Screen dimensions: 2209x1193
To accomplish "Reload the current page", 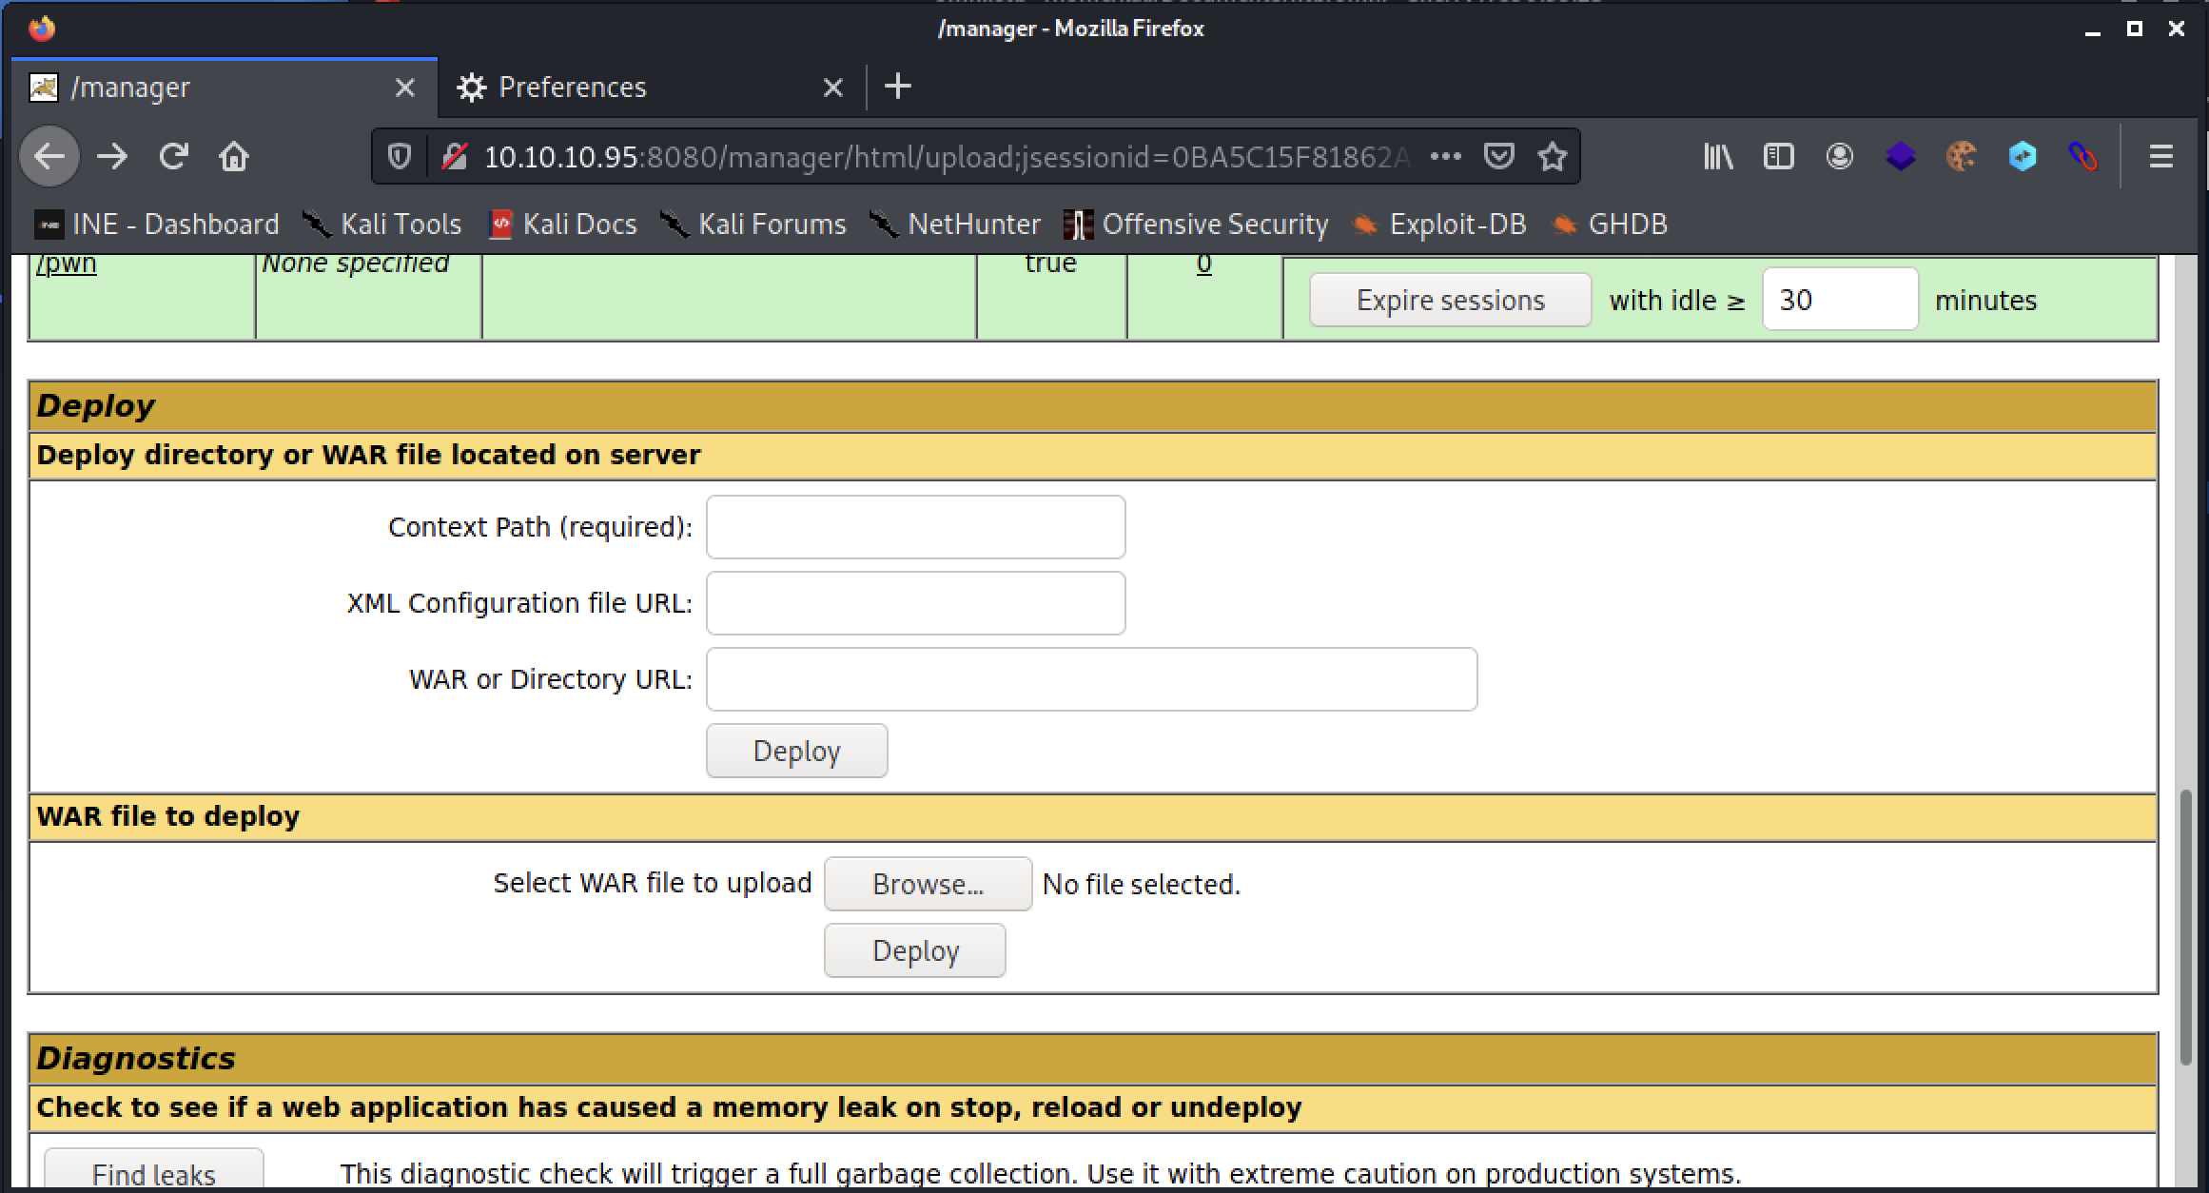I will pyautogui.click(x=173, y=156).
